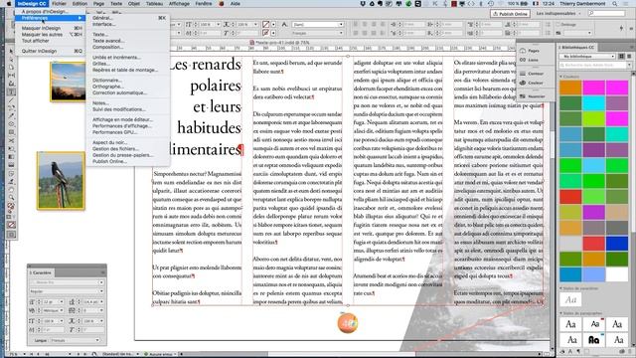Select the Selection arrow tool
Image resolution: width=636 pixels, height=358 pixels.
pyautogui.click(x=11, y=51)
